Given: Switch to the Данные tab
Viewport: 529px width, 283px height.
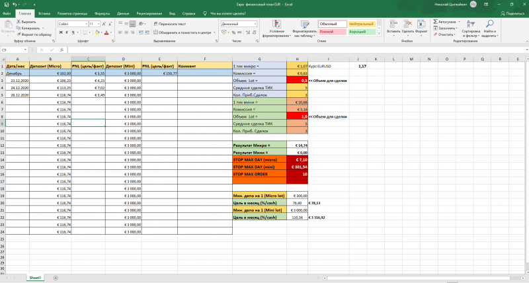Looking at the screenshot, I should click(123, 13).
